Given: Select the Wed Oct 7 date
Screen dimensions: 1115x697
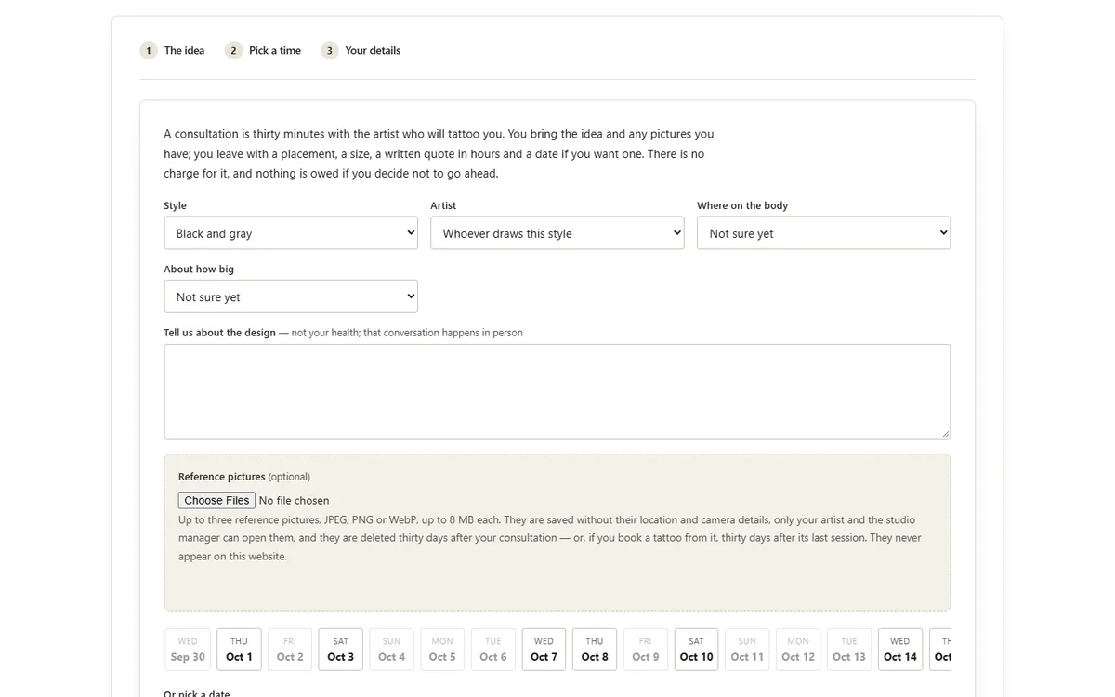Looking at the screenshot, I should 544,650.
